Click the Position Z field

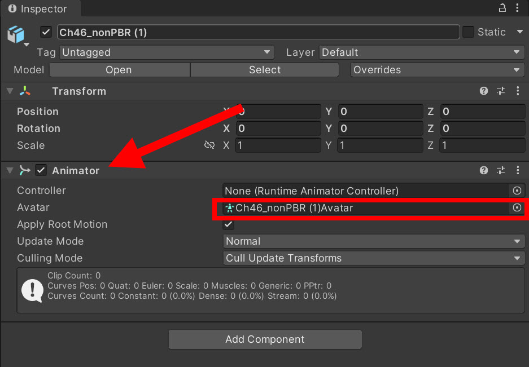point(483,111)
